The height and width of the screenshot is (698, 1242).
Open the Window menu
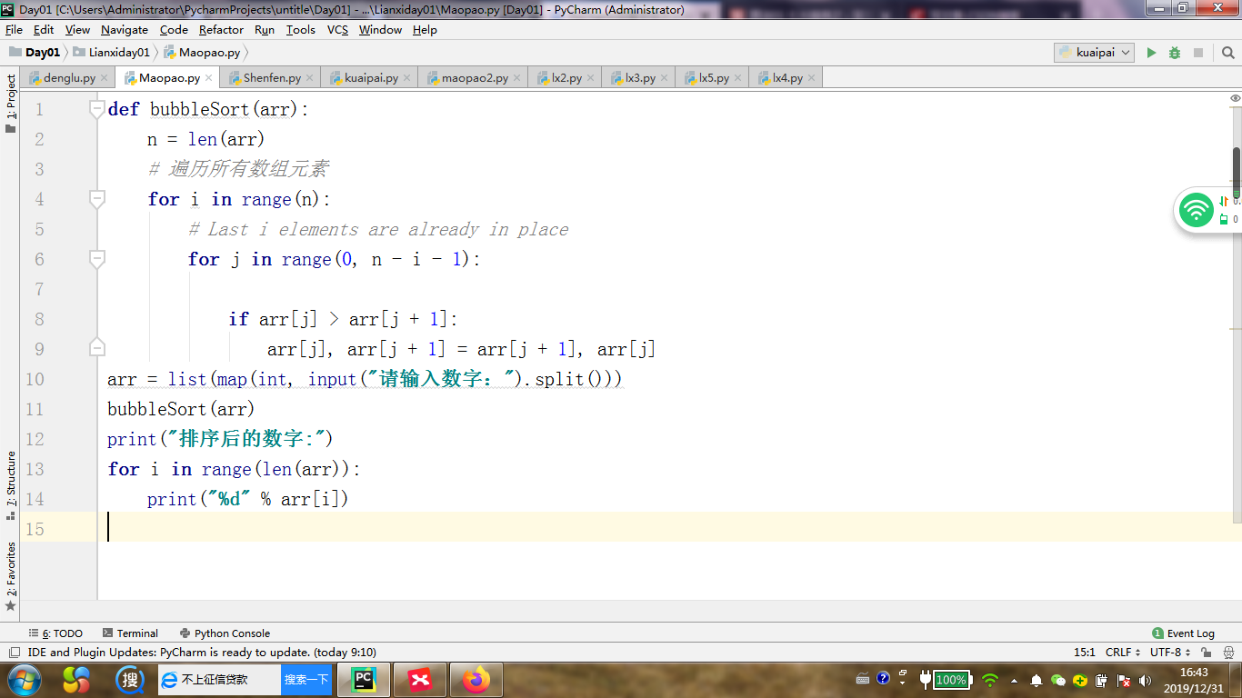pyautogui.click(x=380, y=30)
